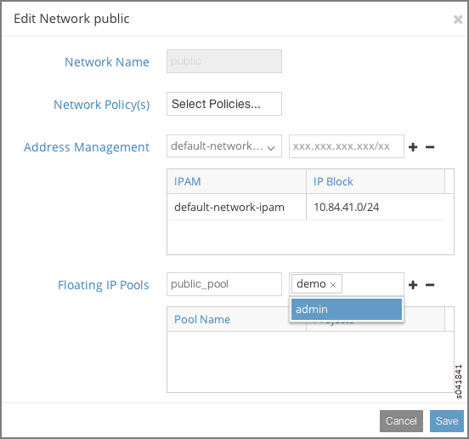The width and height of the screenshot is (469, 439).
Task: Click the IPAM column header
Action: point(236,181)
